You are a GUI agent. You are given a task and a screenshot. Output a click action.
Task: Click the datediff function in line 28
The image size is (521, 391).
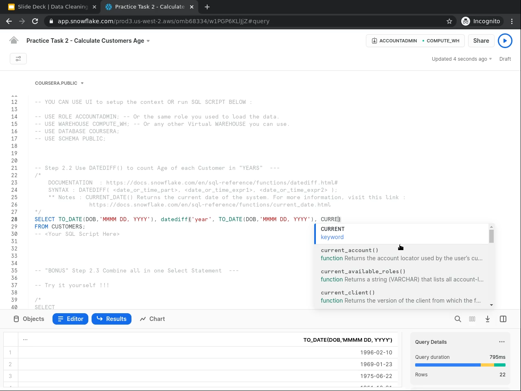point(174,219)
